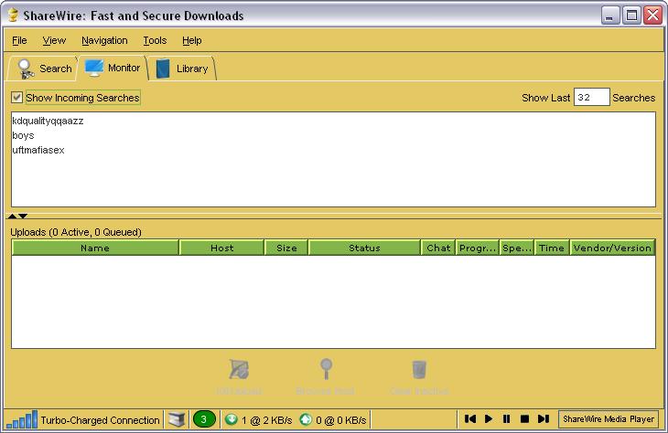Open the Navigation menu
The width and height of the screenshot is (668, 433).
click(104, 40)
